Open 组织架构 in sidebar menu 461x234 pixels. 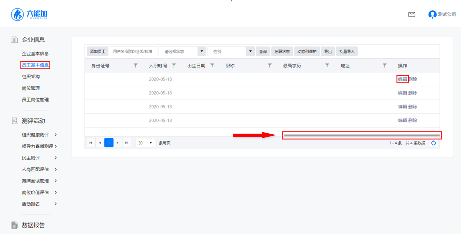(x=31, y=77)
